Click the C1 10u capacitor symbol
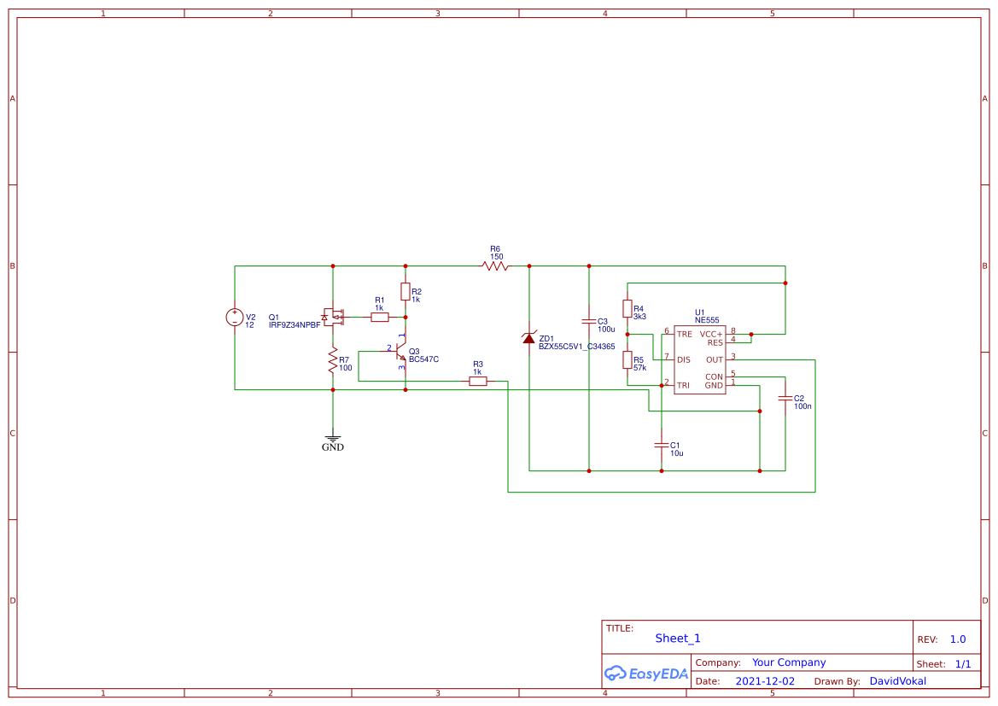 click(661, 445)
